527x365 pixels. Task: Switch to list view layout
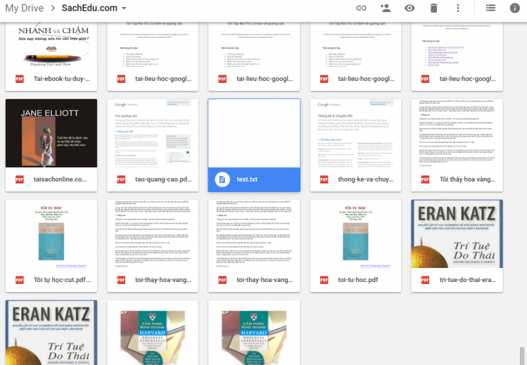491,8
